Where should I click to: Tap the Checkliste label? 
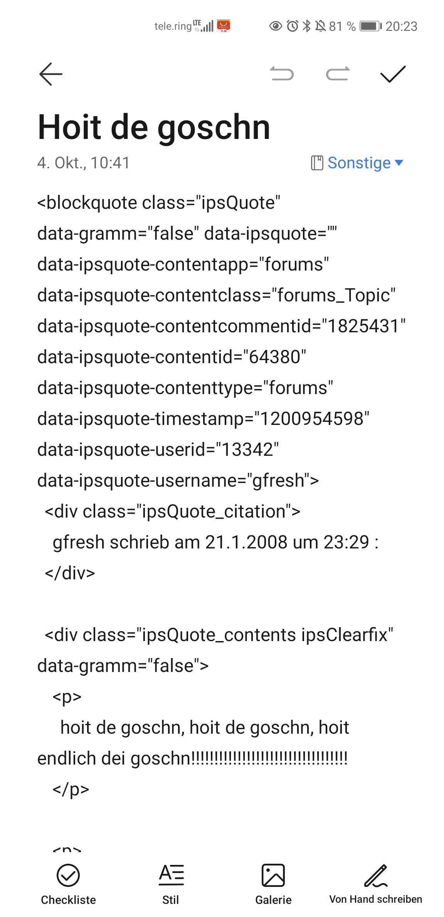(x=68, y=900)
